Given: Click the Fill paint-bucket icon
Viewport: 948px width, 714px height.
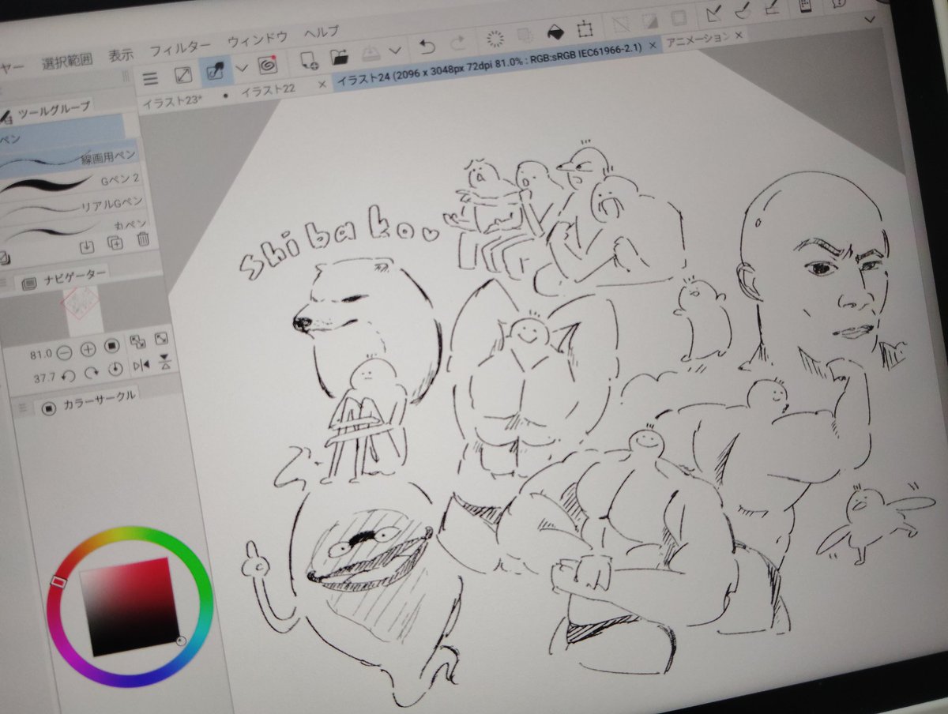Looking at the screenshot, I should [x=555, y=33].
